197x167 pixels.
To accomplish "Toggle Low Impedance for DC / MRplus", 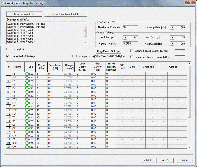I will (x=74, y=56).
